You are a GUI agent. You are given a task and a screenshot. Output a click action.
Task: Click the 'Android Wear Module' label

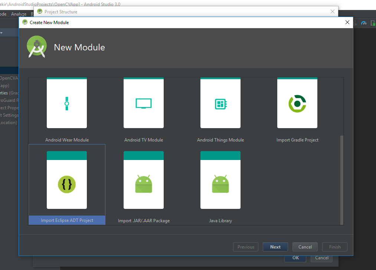pyautogui.click(x=67, y=140)
